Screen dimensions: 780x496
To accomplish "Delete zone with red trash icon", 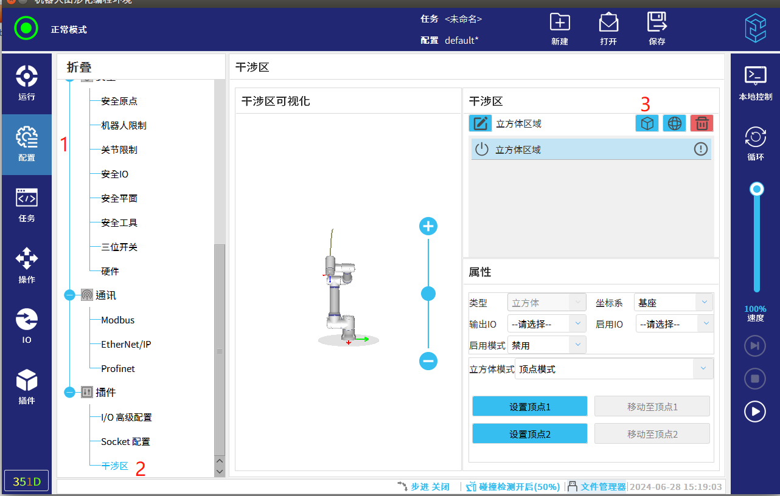I will point(702,123).
